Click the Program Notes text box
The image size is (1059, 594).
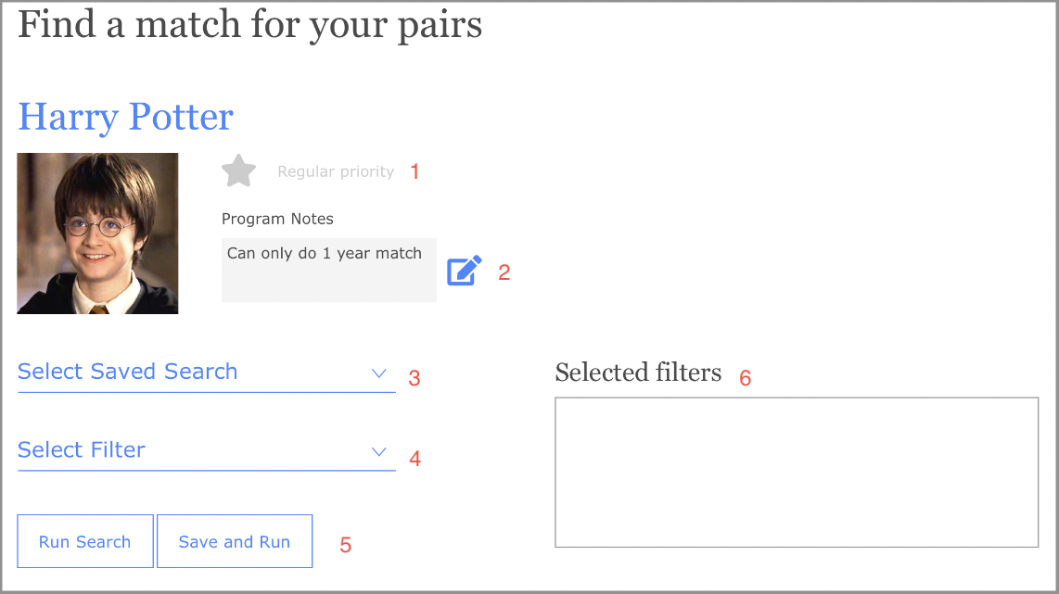pyautogui.click(x=328, y=270)
